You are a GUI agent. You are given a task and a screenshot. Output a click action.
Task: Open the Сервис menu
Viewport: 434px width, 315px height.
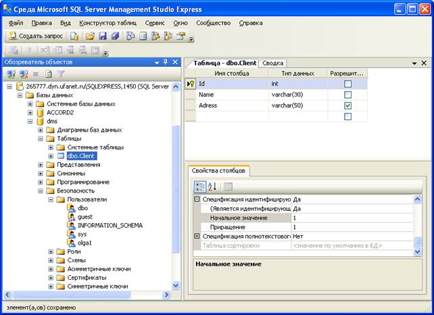pyautogui.click(x=155, y=23)
